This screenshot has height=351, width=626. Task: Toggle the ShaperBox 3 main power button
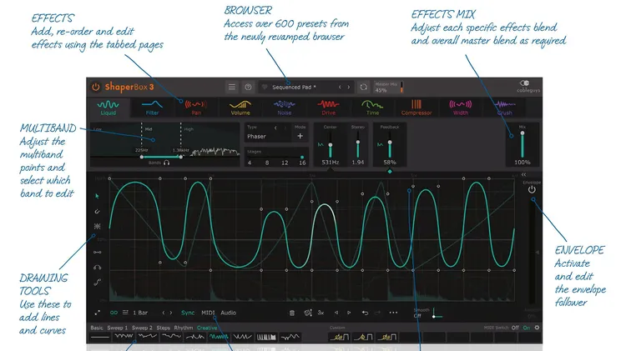click(x=96, y=87)
